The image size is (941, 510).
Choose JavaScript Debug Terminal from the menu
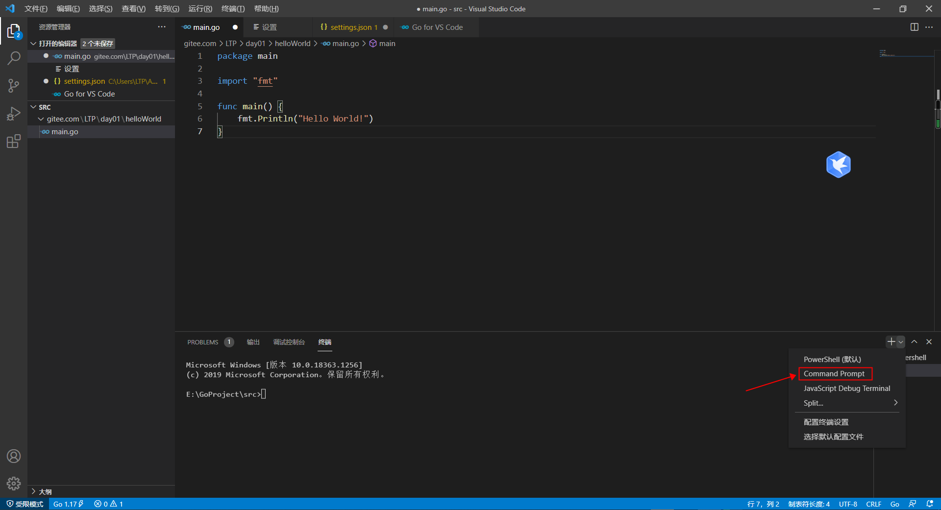click(847, 388)
